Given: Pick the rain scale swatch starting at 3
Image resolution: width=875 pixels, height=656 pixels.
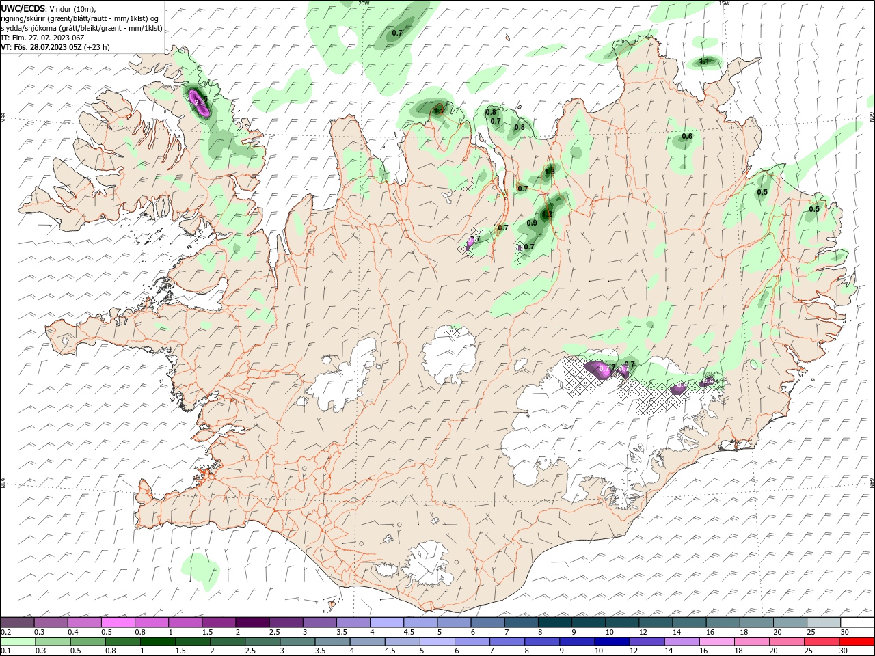Looking at the screenshot, I should pos(297,642).
